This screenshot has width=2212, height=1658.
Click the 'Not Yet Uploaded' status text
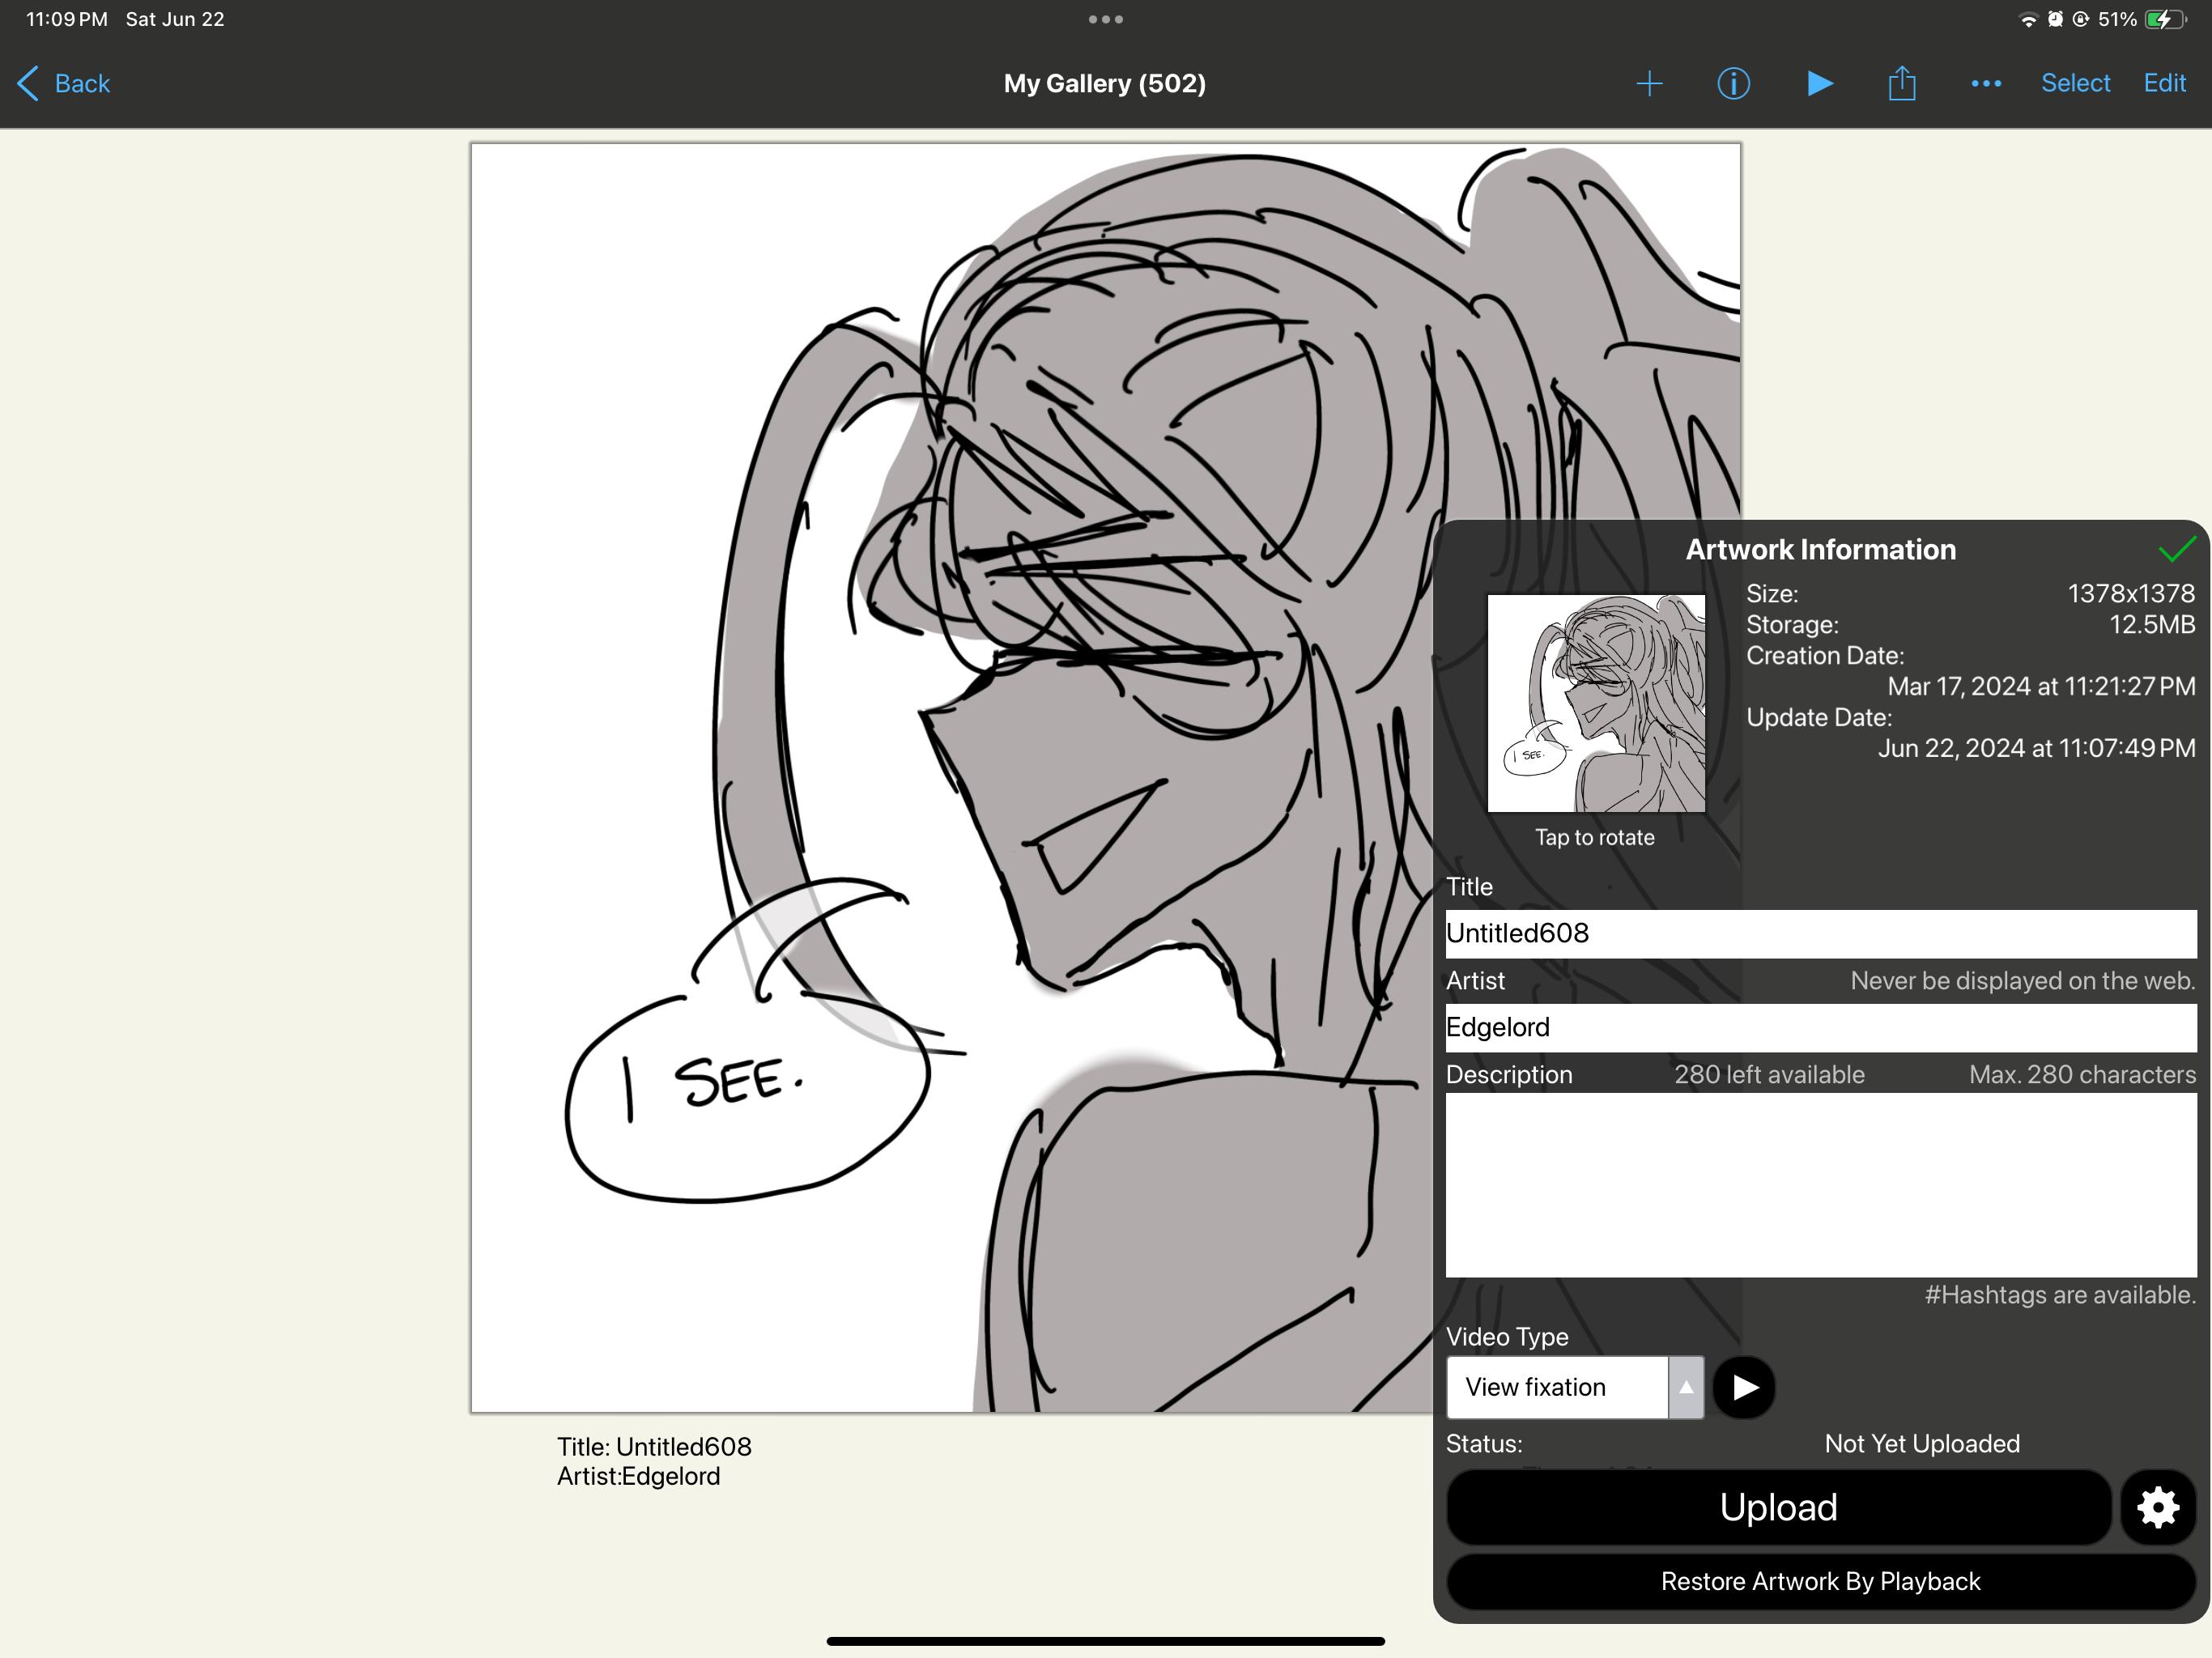(1922, 1443)
